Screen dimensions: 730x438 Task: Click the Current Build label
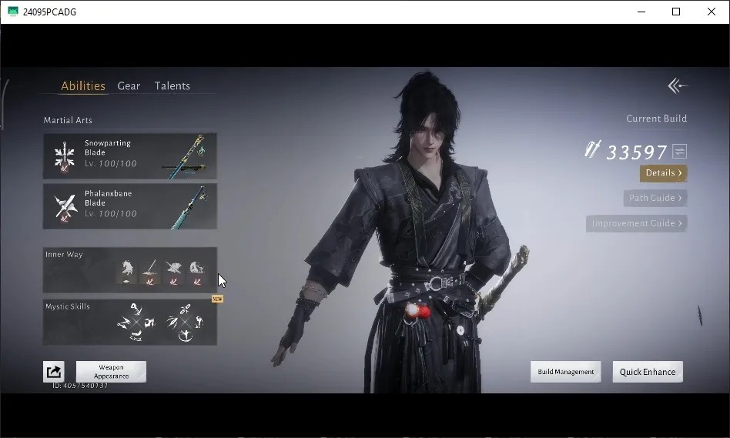(656, 119)
